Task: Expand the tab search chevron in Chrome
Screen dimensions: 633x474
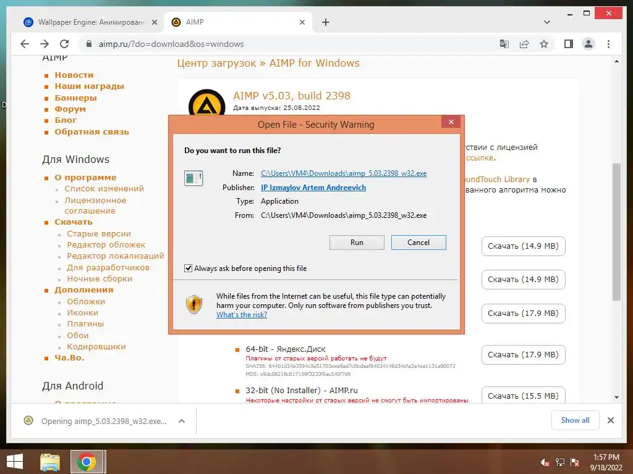Action: [547, 22]
